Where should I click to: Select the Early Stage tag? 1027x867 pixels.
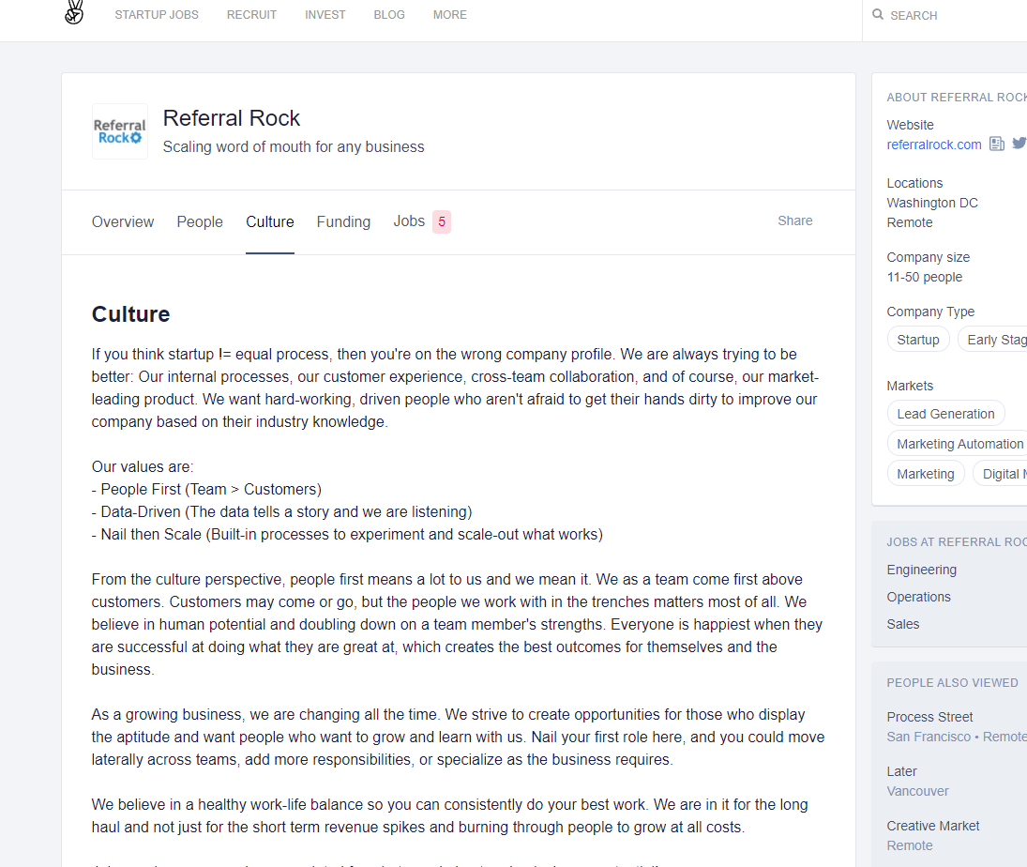pos(994,340)
